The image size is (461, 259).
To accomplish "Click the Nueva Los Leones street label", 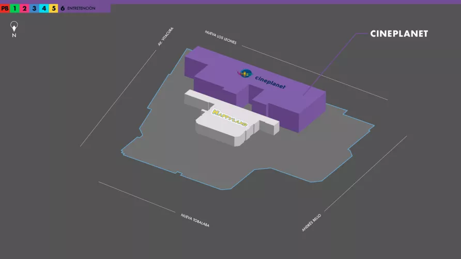I will tap(221, 37).
